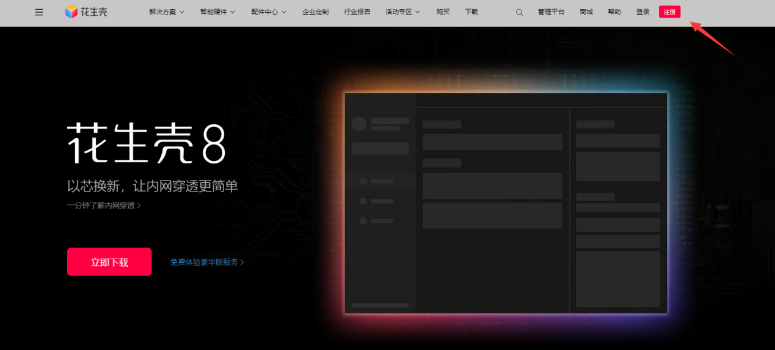The width and height of the screenshot is (775, 350).
Task: Open the 一分钟了解内网穿透 link
Action: (104, 205)
